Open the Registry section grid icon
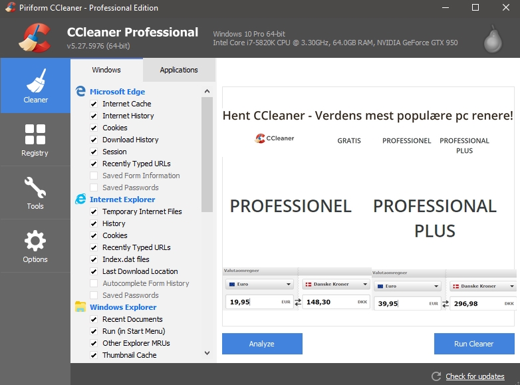 pos(35,134)
